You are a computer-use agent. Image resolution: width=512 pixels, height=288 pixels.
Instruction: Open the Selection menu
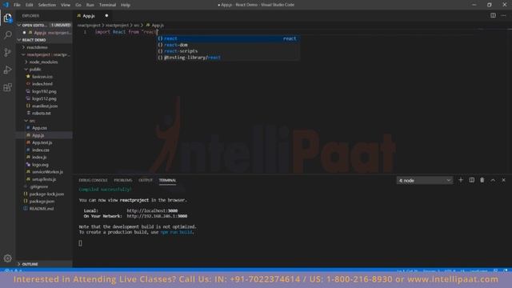tap(47, 5)
